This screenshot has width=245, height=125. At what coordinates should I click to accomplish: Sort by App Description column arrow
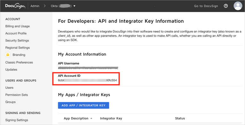pyautogui.click(x=91, y=118)
